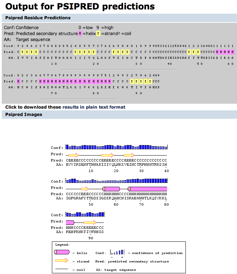This screenshot has width=237, height=274.
Task: Open the results in plain text format link
Action: pos(94,107)
